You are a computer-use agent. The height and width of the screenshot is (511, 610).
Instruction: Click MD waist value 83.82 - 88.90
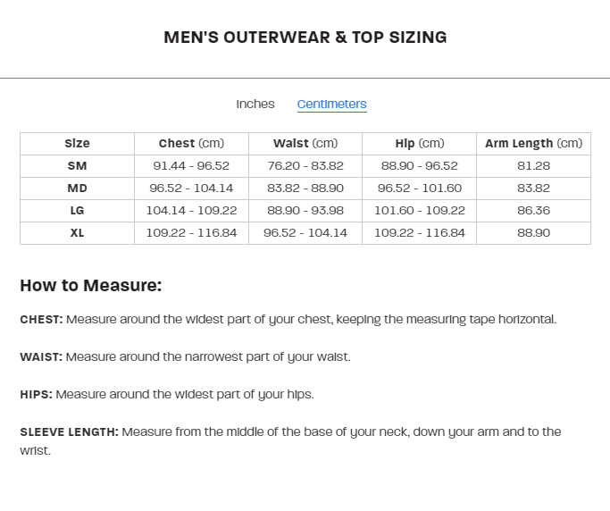tap(305, 188)
